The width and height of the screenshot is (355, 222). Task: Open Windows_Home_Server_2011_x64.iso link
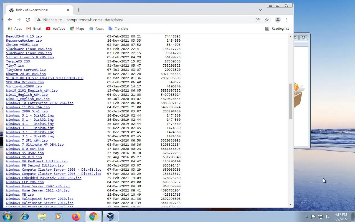coord(38,190)
